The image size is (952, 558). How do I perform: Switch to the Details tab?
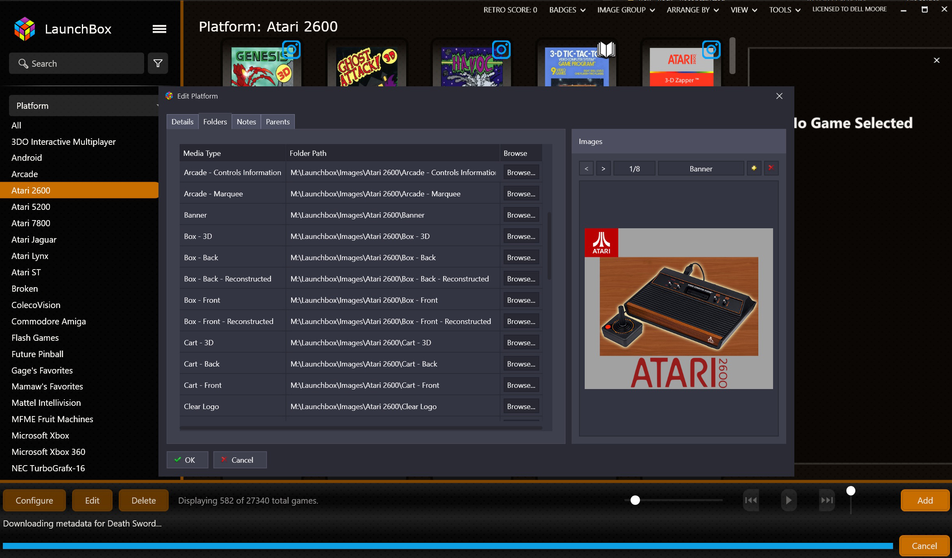(183, 122)
